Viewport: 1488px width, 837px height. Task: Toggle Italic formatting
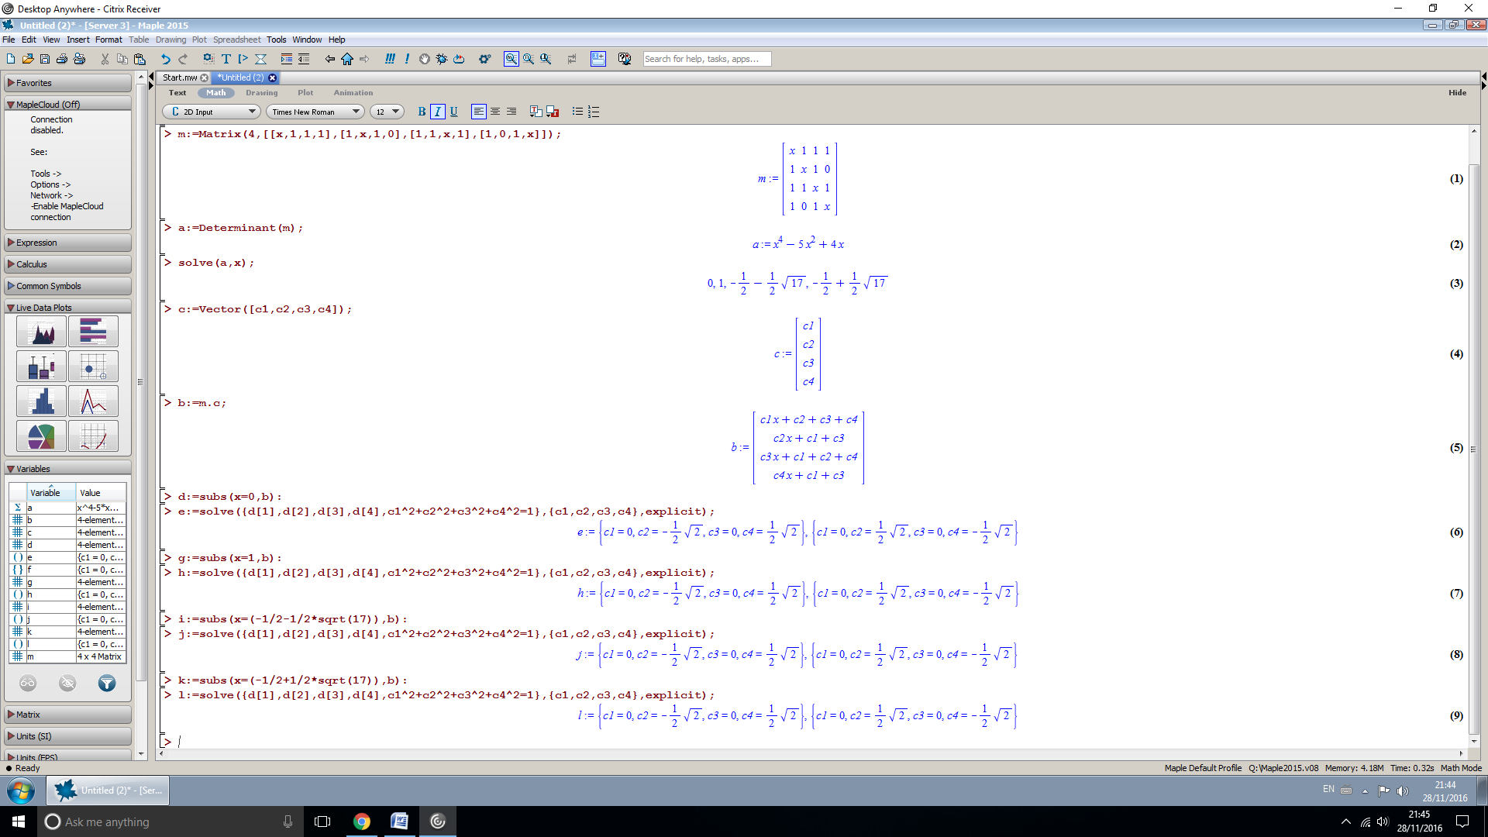click(438, 112)
